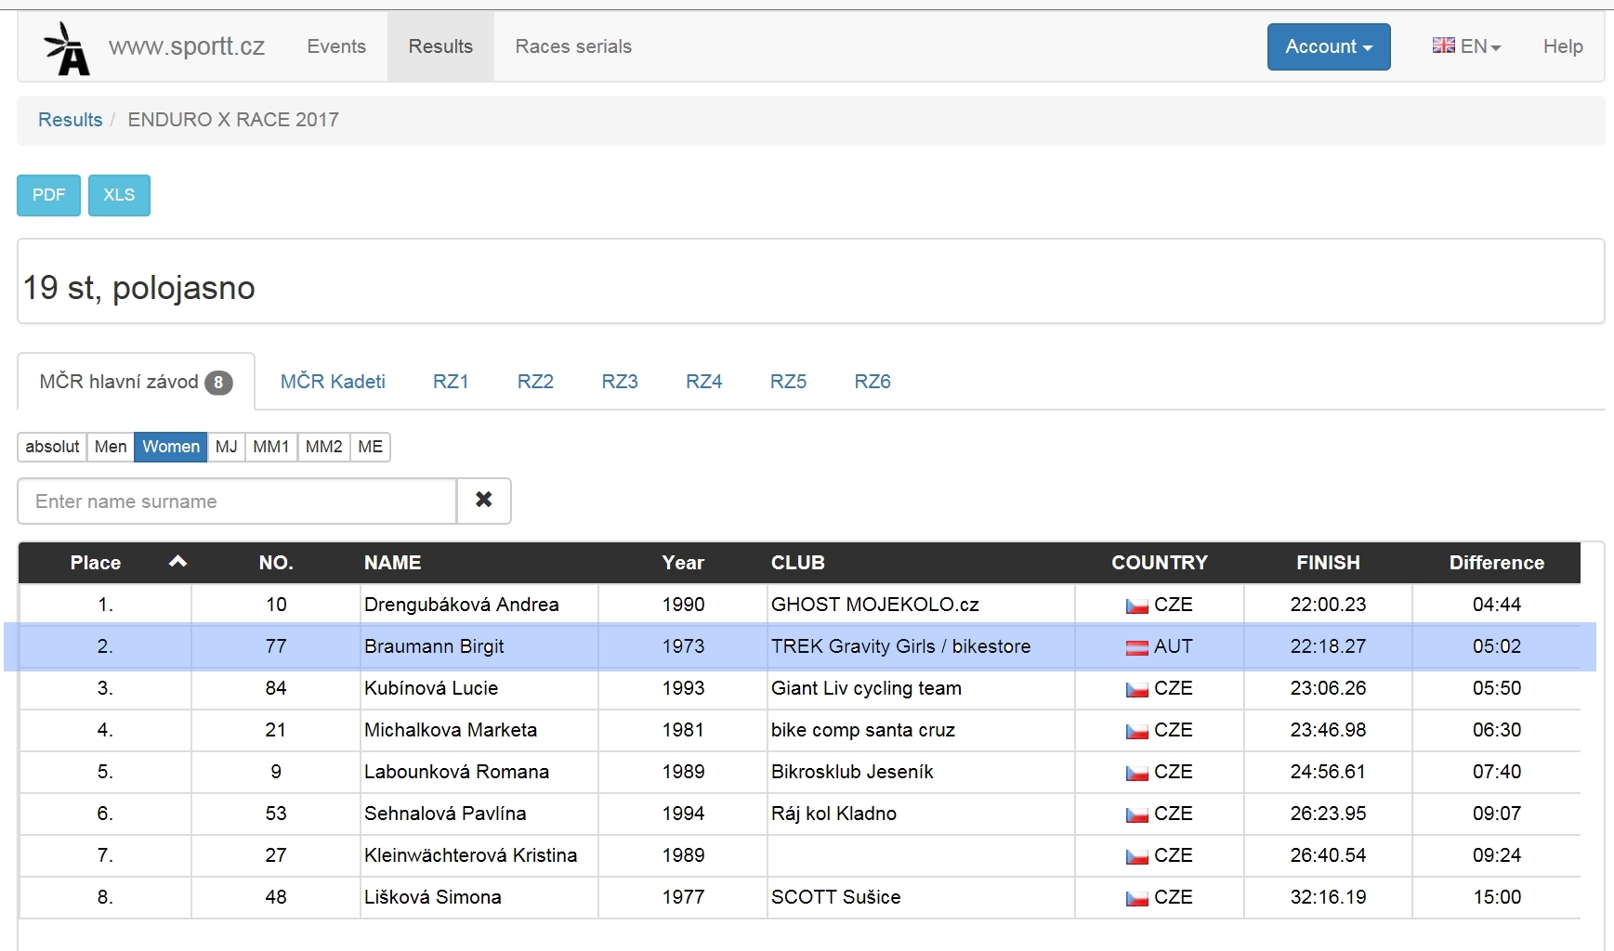Click name Lišková Simona
This screenshot has height=951, width=1614.
tap(432, 897)
